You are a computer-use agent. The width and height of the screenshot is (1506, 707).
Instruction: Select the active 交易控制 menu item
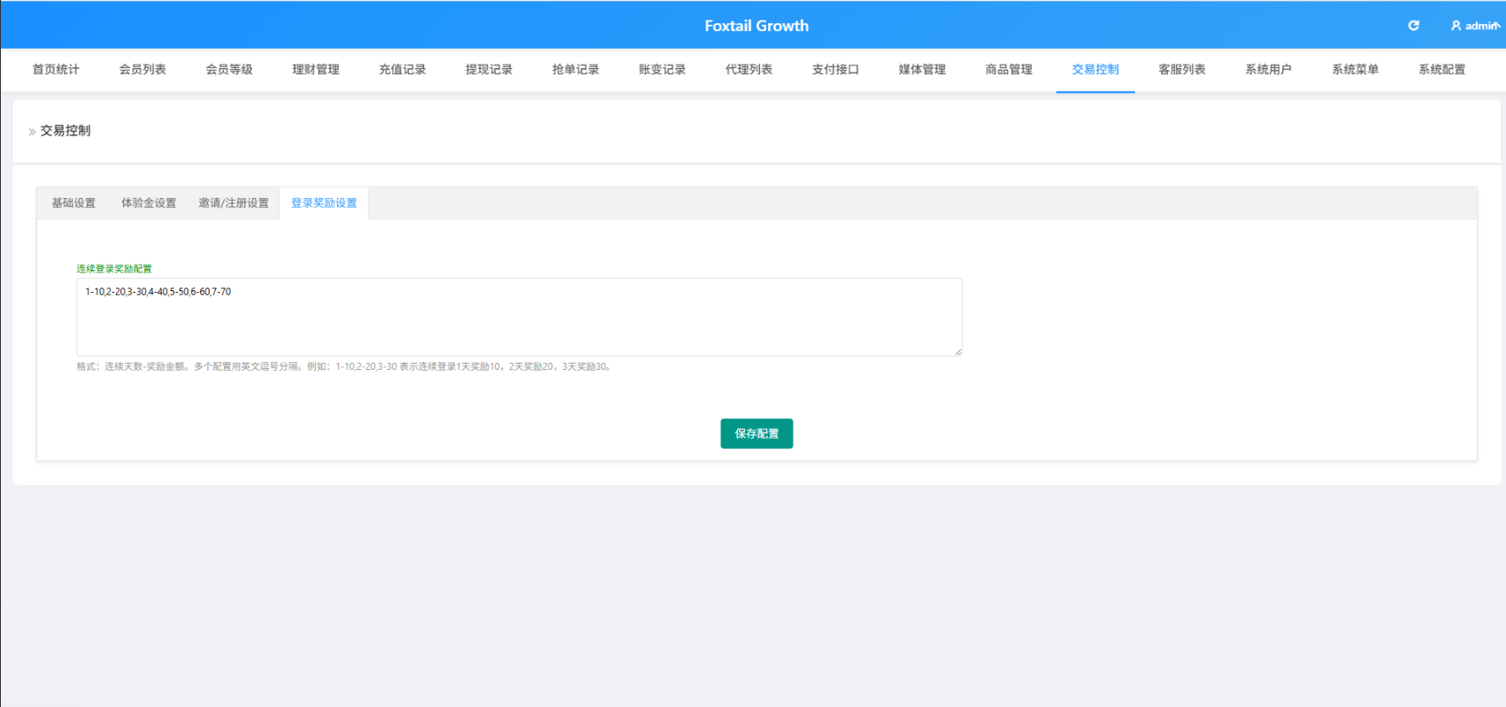1095,69
